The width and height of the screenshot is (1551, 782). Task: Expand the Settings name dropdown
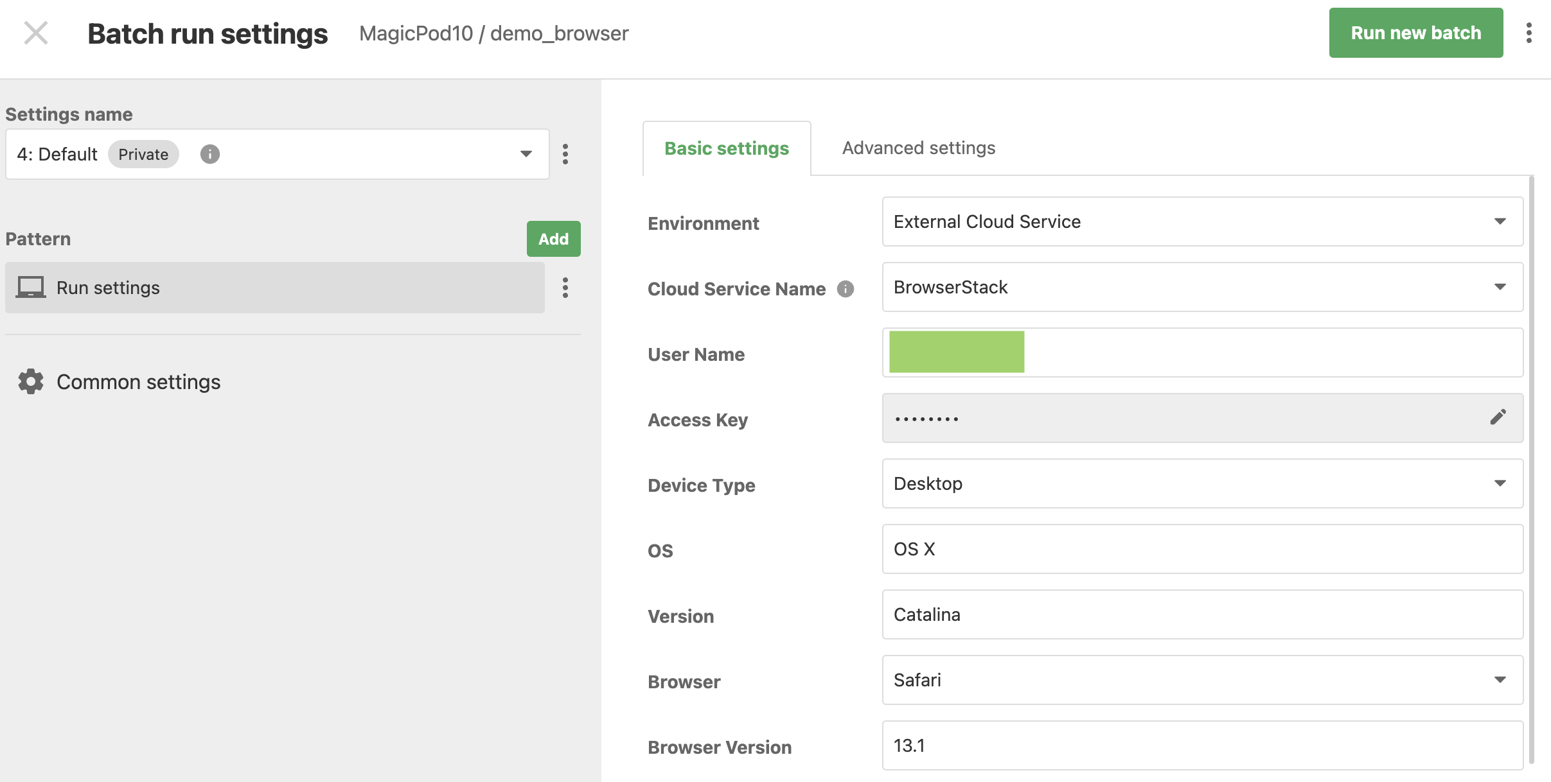(278, 154)
